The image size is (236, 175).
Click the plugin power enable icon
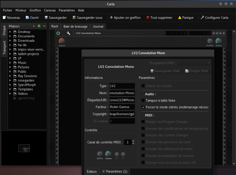(x=58, y=33)
